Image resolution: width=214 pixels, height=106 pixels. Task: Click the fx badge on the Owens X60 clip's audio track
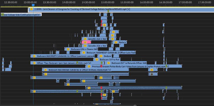(68, 84)
